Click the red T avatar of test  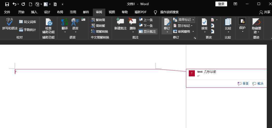coord(192,73)
